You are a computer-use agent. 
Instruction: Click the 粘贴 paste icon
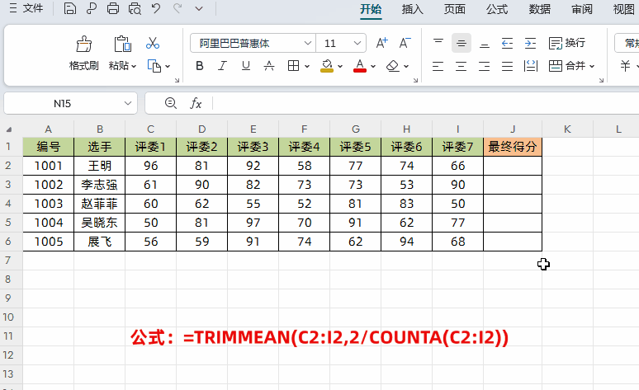tap(122, 44)
